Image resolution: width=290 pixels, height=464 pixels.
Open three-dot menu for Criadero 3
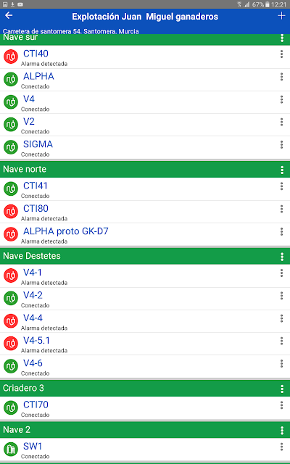point(282,389)
